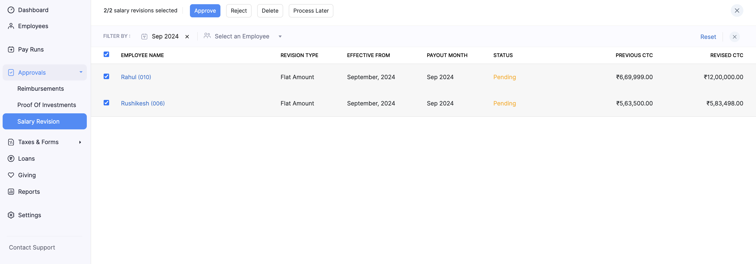Click the Employees person icon
The width and height of the screenshot is (756, 264).
[11, 26]
